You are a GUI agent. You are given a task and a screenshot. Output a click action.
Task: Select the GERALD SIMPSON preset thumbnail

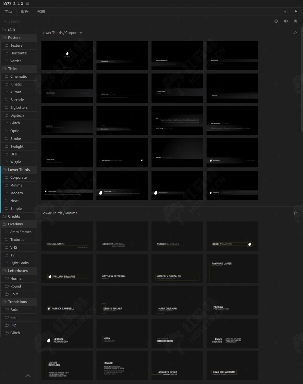point(232,236)
